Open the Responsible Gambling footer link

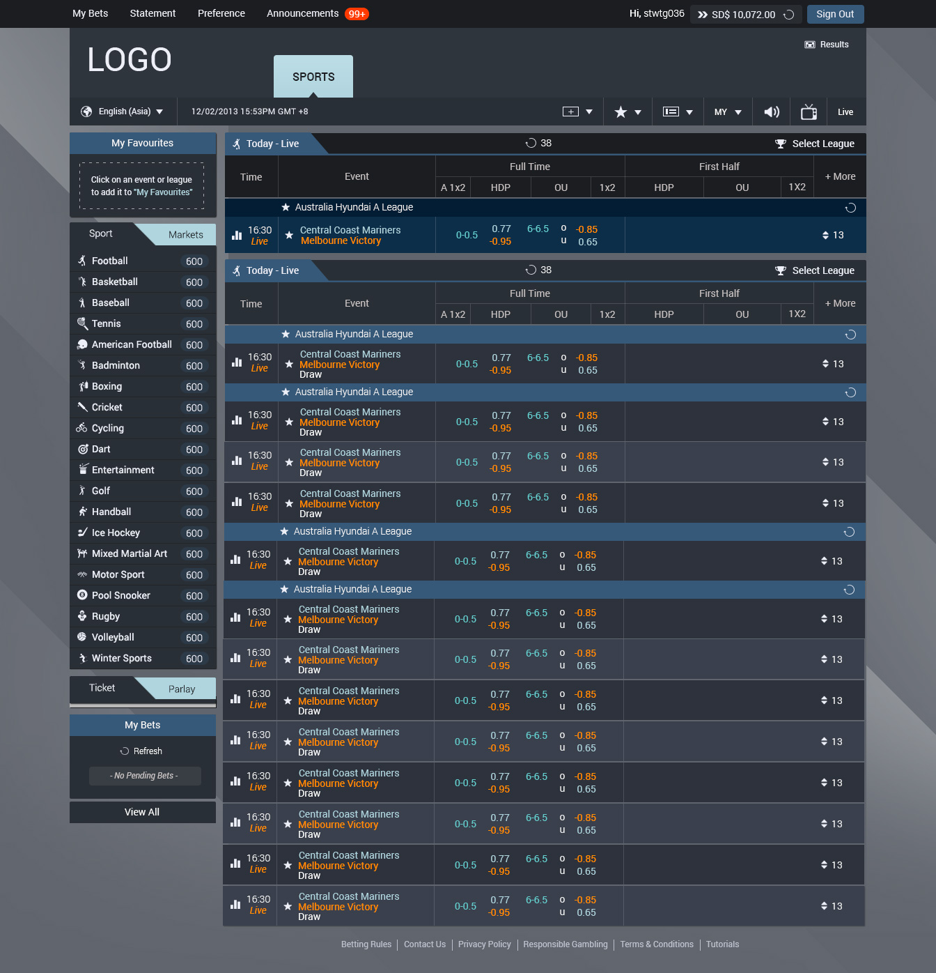pos(565,944)
